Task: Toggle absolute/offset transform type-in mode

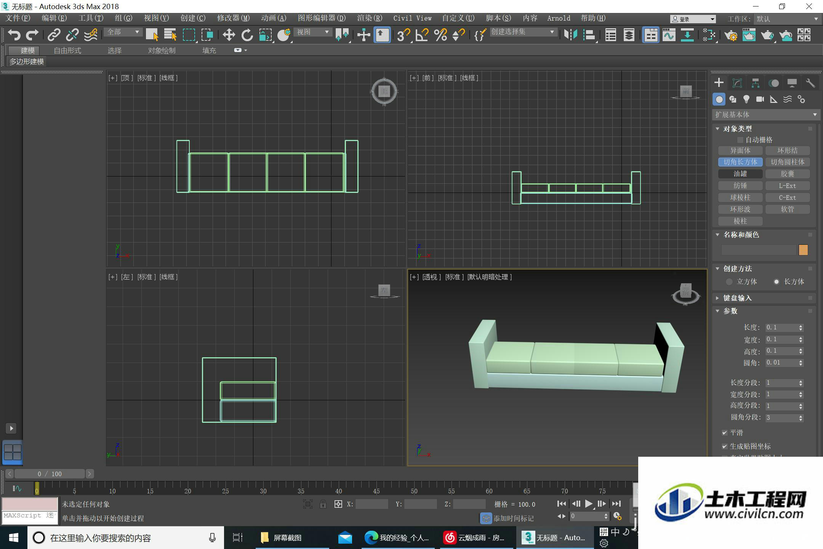Action: point(338,504)
